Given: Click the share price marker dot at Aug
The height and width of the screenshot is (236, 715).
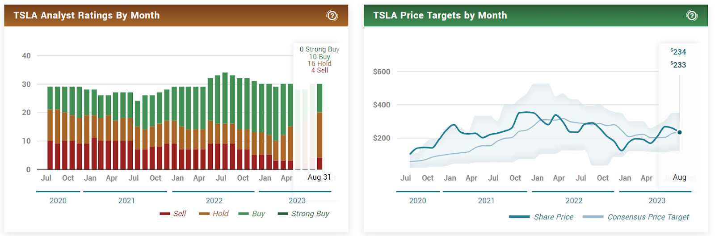Looking at the screenshot, I should [680, 132].
